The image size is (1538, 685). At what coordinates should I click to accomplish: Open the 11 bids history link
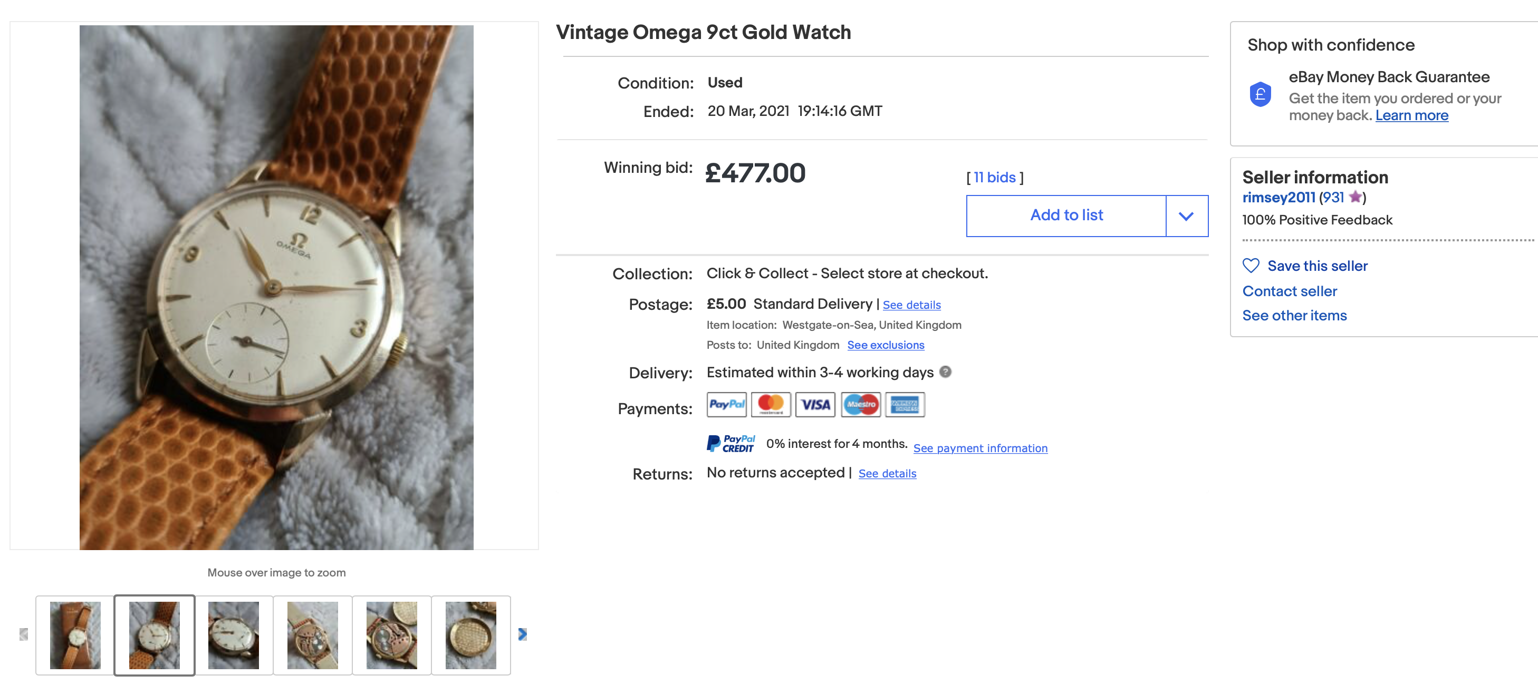coord(994,177)
